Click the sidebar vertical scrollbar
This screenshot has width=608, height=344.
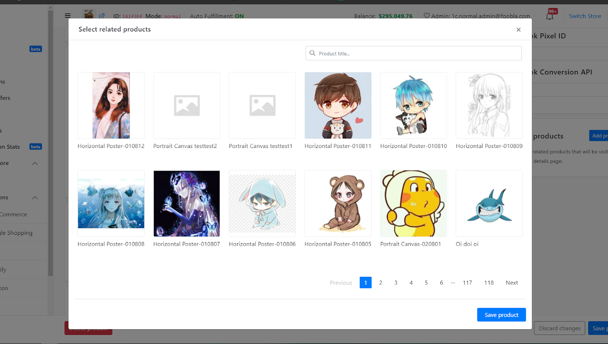click(51, 143)
